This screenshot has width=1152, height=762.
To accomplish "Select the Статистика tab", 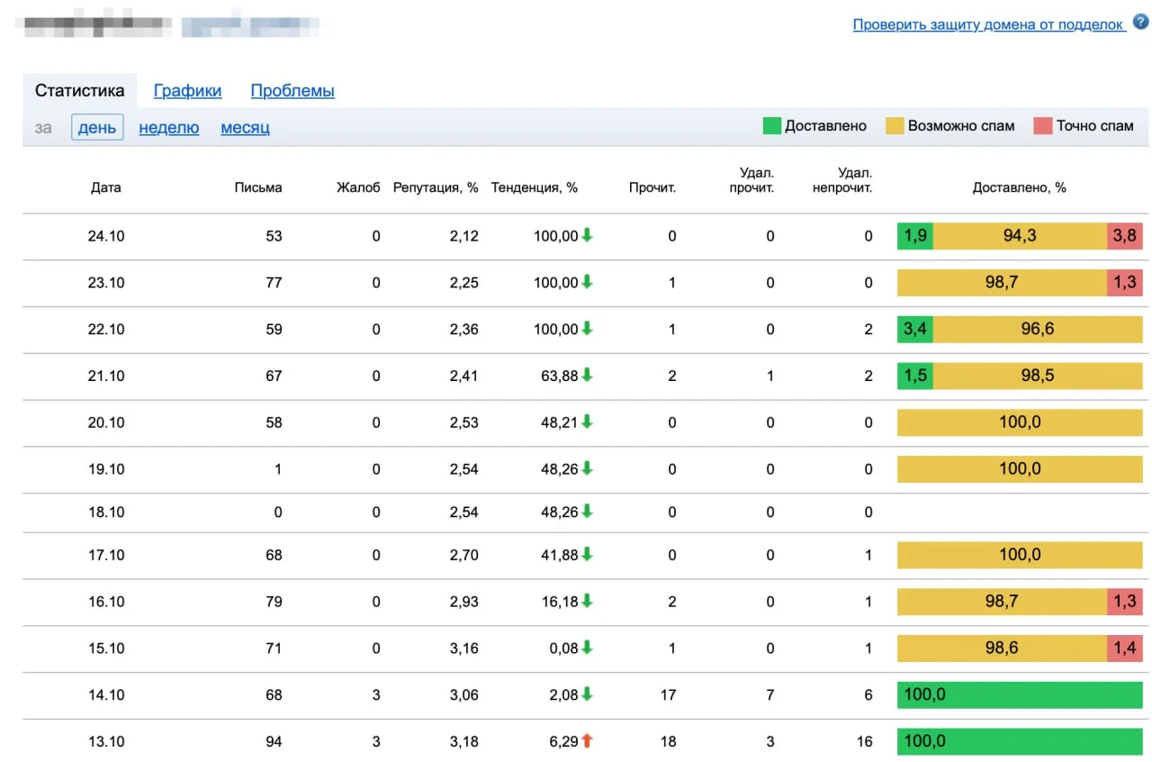I will click(79, 91).
